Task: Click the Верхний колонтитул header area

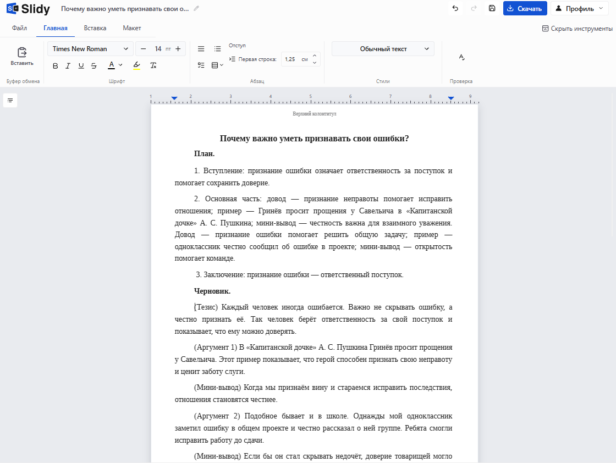Action: click(314, 114)
